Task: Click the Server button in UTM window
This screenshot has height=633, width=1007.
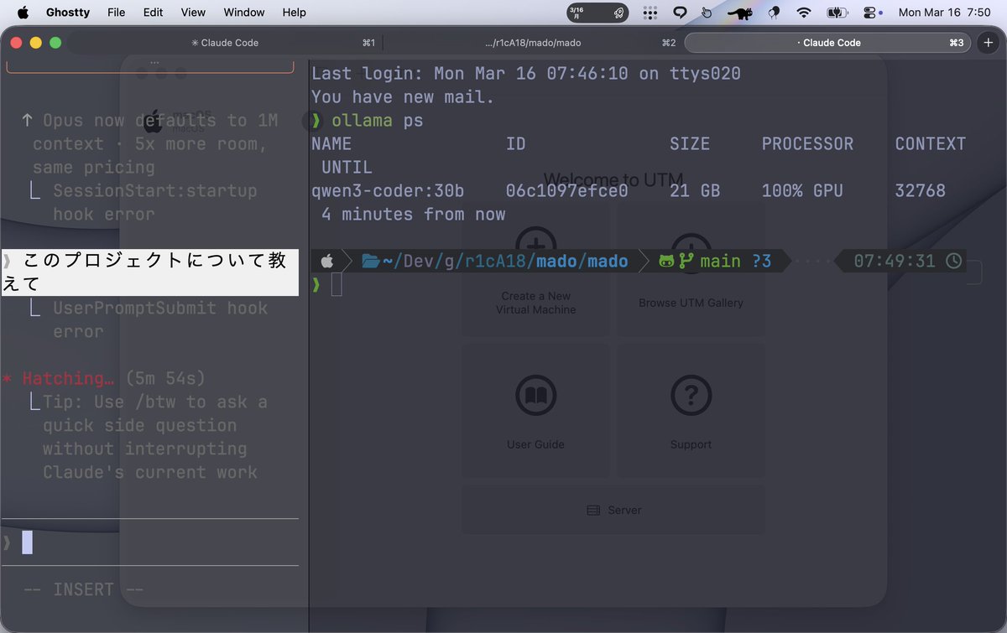Action: [x=613, y=510]
